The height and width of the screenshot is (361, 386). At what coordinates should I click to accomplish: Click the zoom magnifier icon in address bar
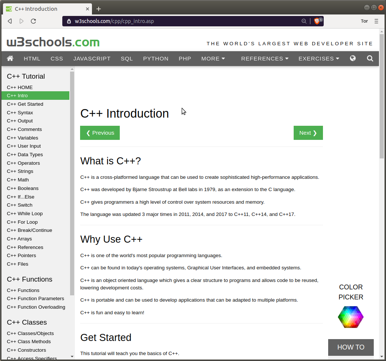click(304, 21)
